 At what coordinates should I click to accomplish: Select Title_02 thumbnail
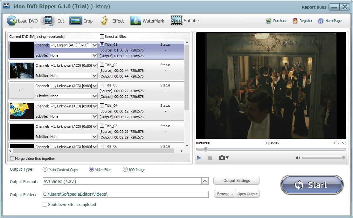tap(22, 71)
